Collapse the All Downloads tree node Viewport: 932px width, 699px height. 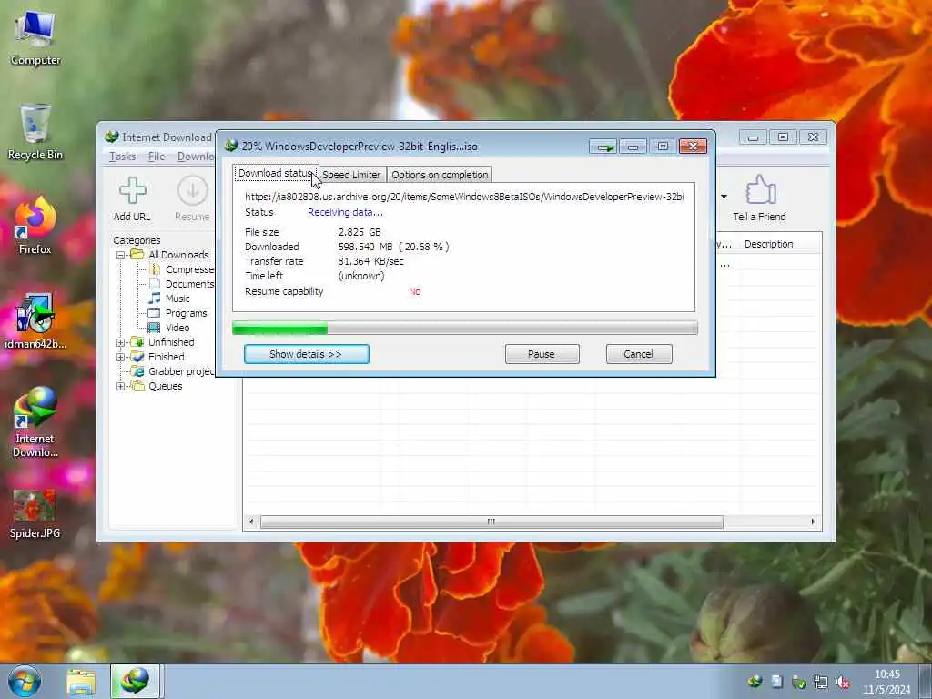coord(121,255)
